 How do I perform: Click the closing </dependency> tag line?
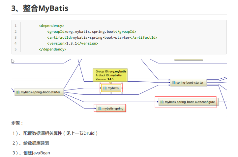coord(52,49)
